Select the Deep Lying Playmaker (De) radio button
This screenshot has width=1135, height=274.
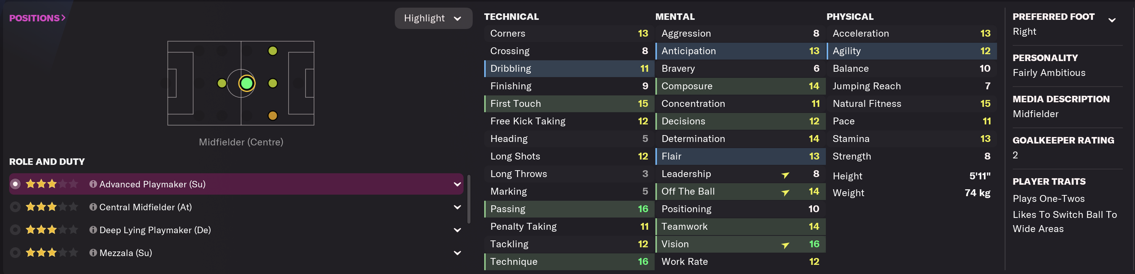pos(15,230)
